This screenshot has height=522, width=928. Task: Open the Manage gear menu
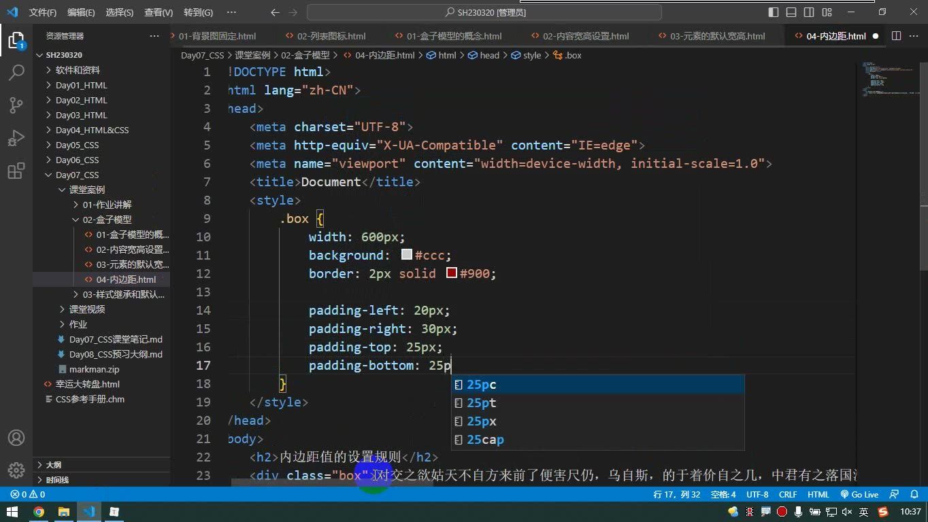click(16, 470)
